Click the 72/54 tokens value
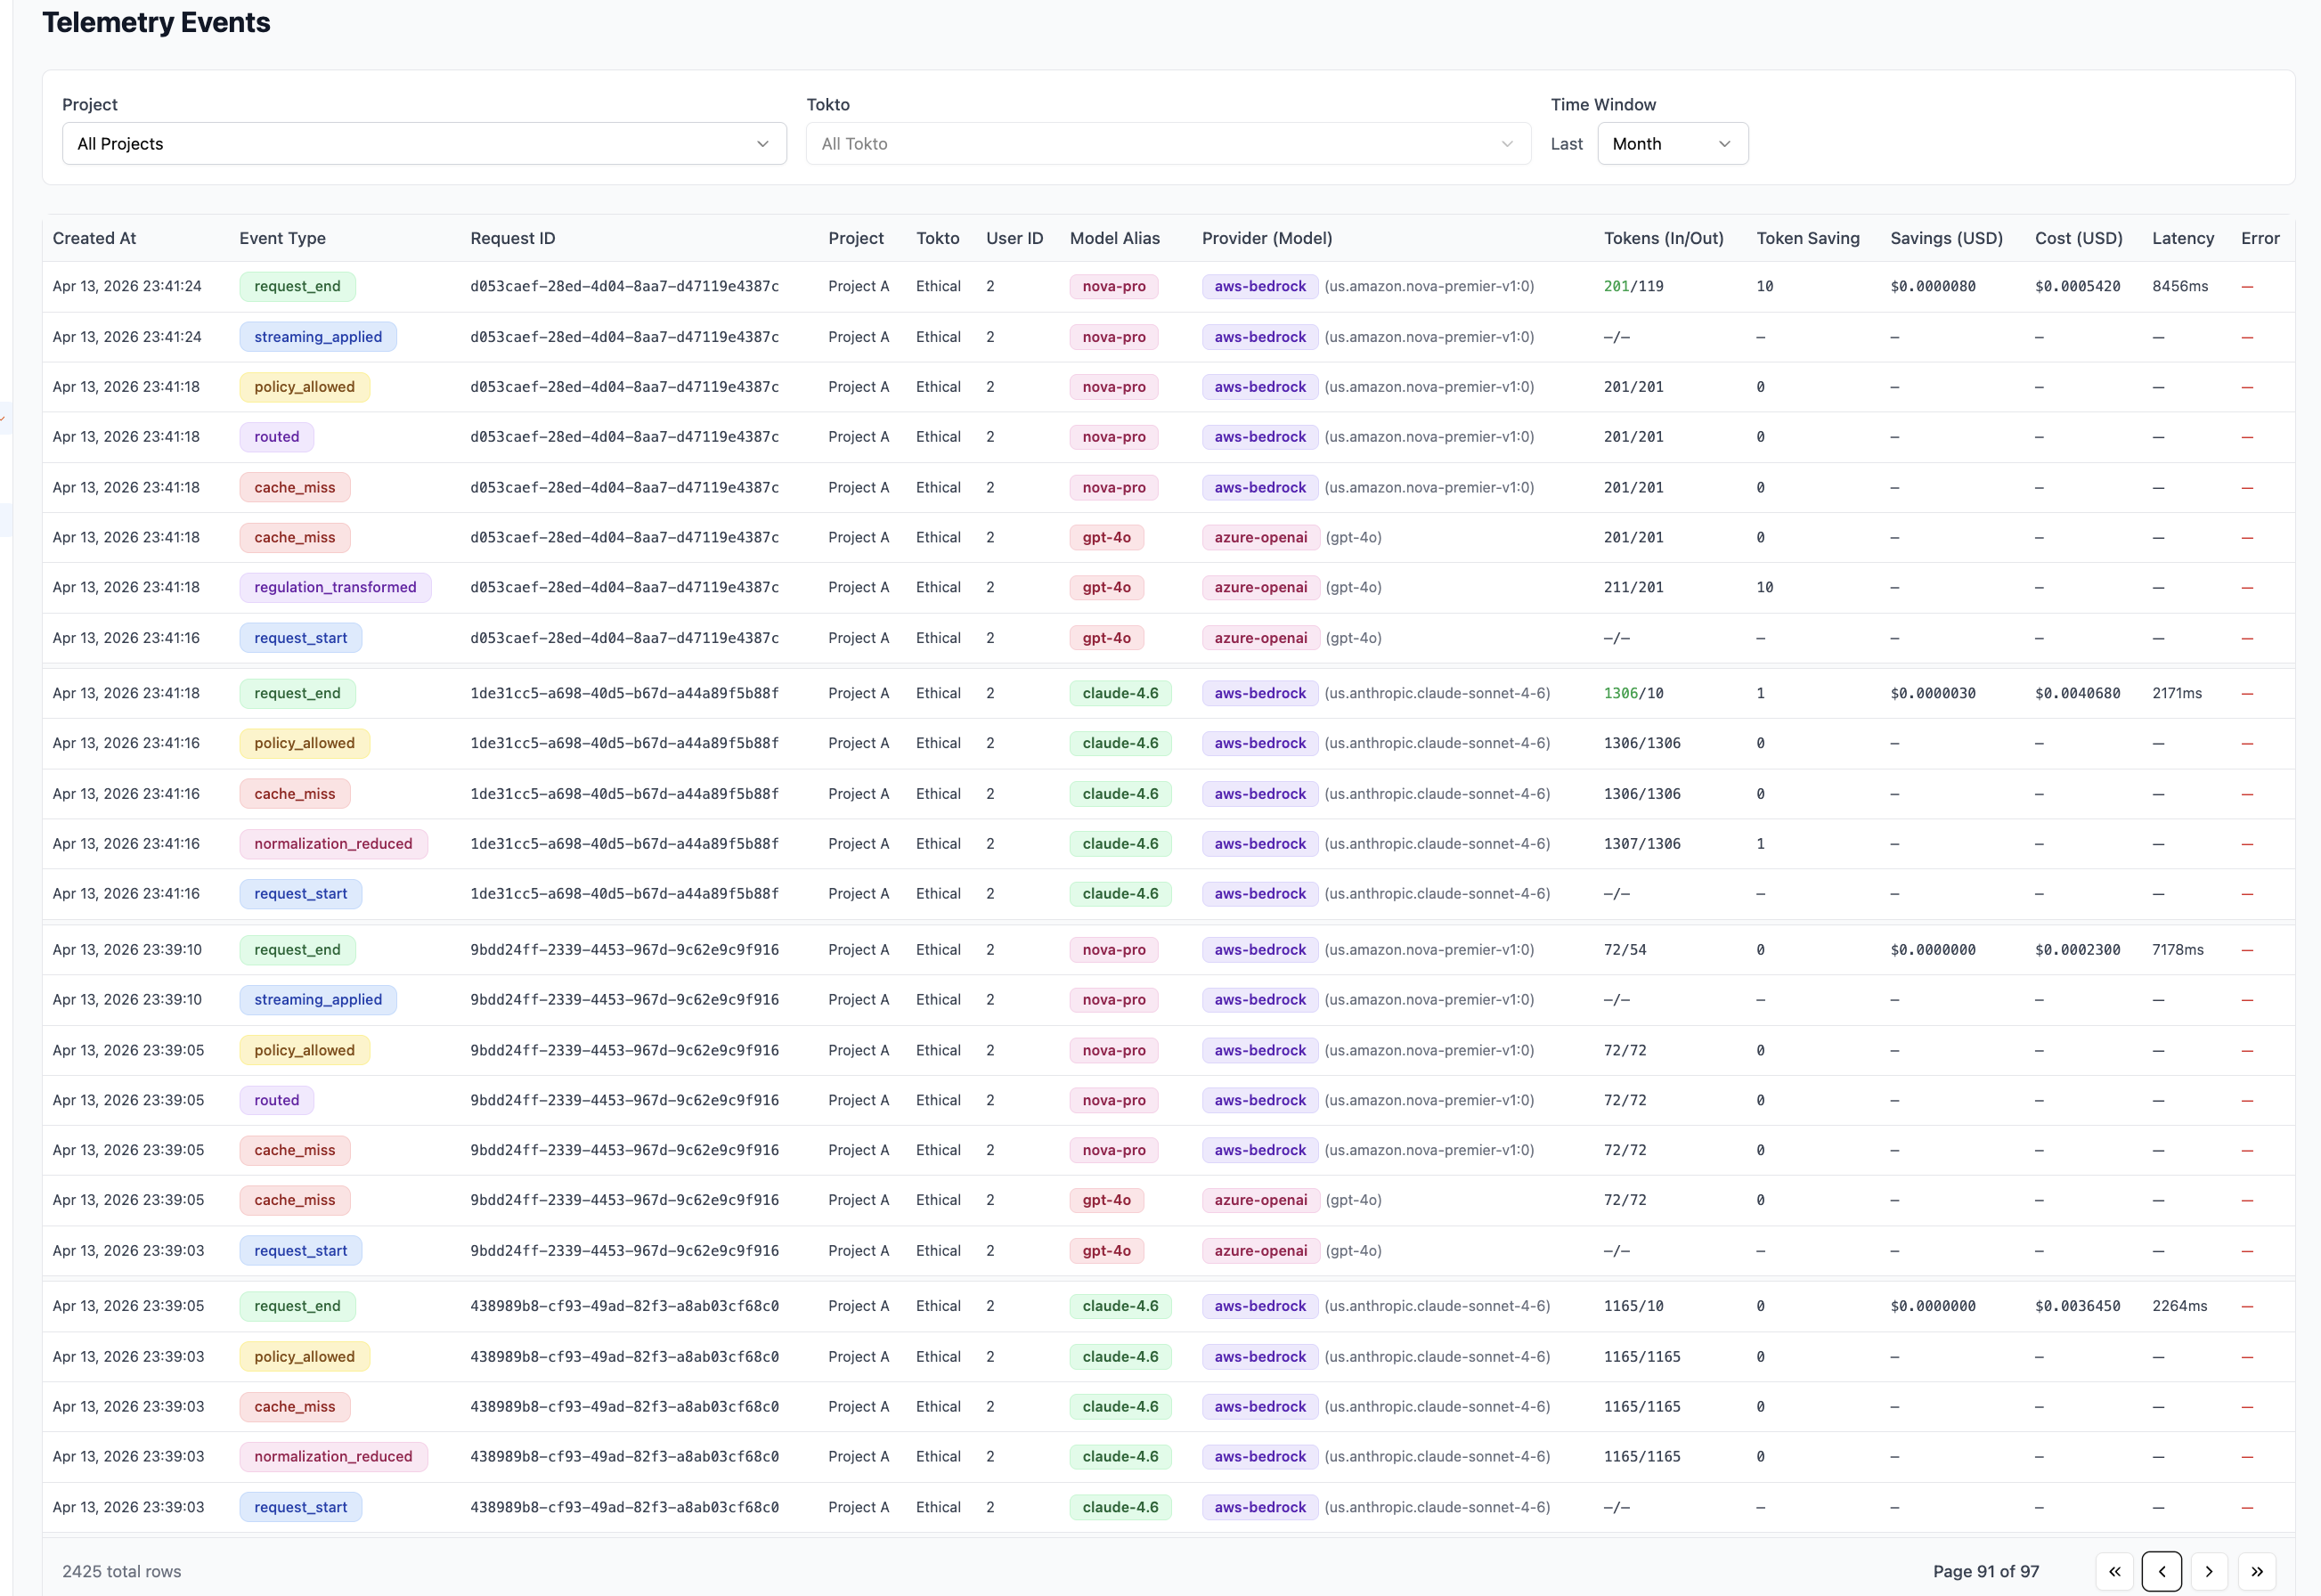The width and height of the screenshot is (2321, 1596). 1625,950
